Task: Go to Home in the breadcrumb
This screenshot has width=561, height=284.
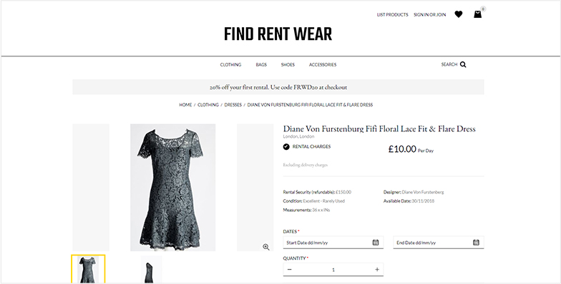Action: click(185, 105)
